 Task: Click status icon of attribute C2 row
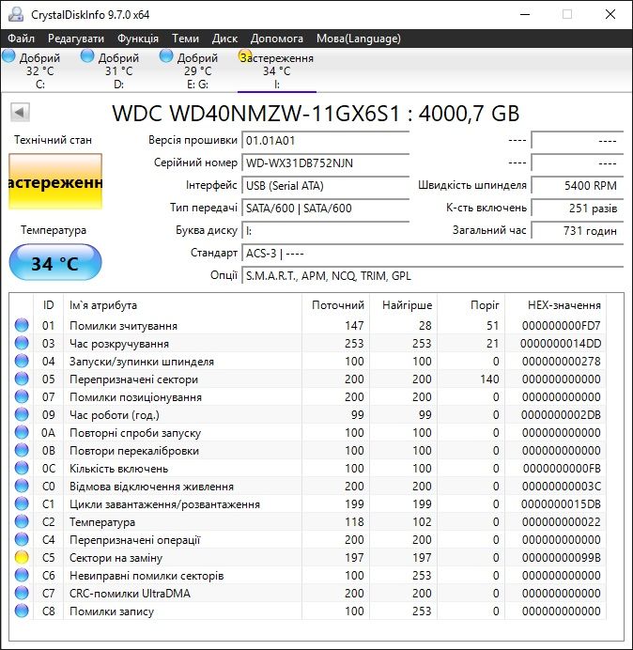pos(22,521)
